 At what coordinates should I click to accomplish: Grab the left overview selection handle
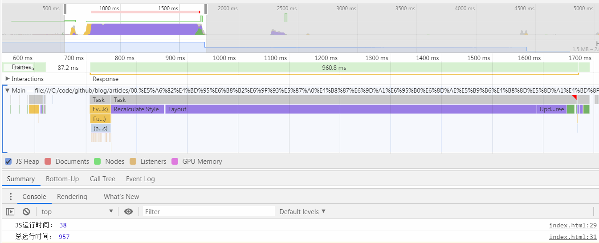[65, 9]
